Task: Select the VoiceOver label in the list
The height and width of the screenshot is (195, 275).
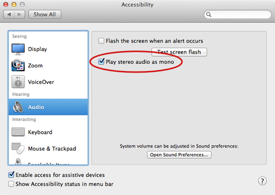Action: (41, 82)
